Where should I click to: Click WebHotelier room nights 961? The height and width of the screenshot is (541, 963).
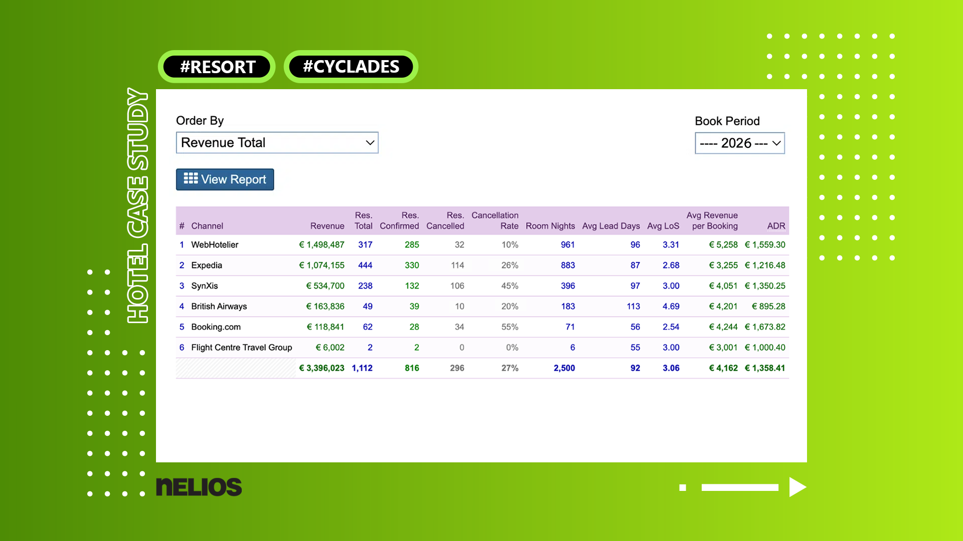click(x=568, y=245)
